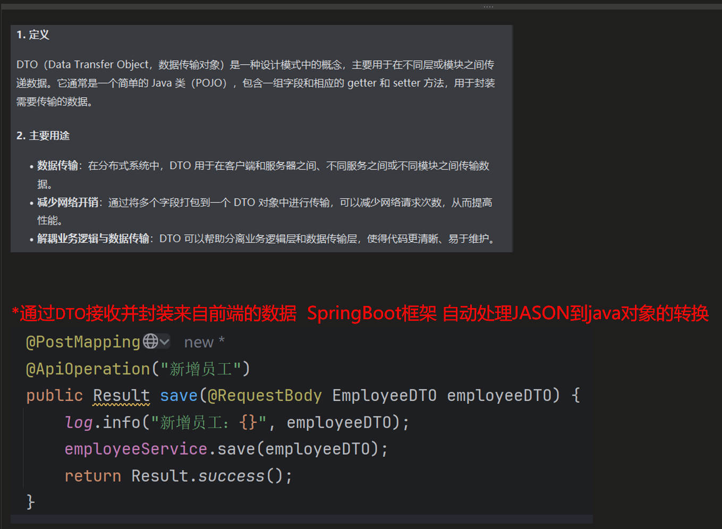Click the italic log identifier

(x=79, y=422)
